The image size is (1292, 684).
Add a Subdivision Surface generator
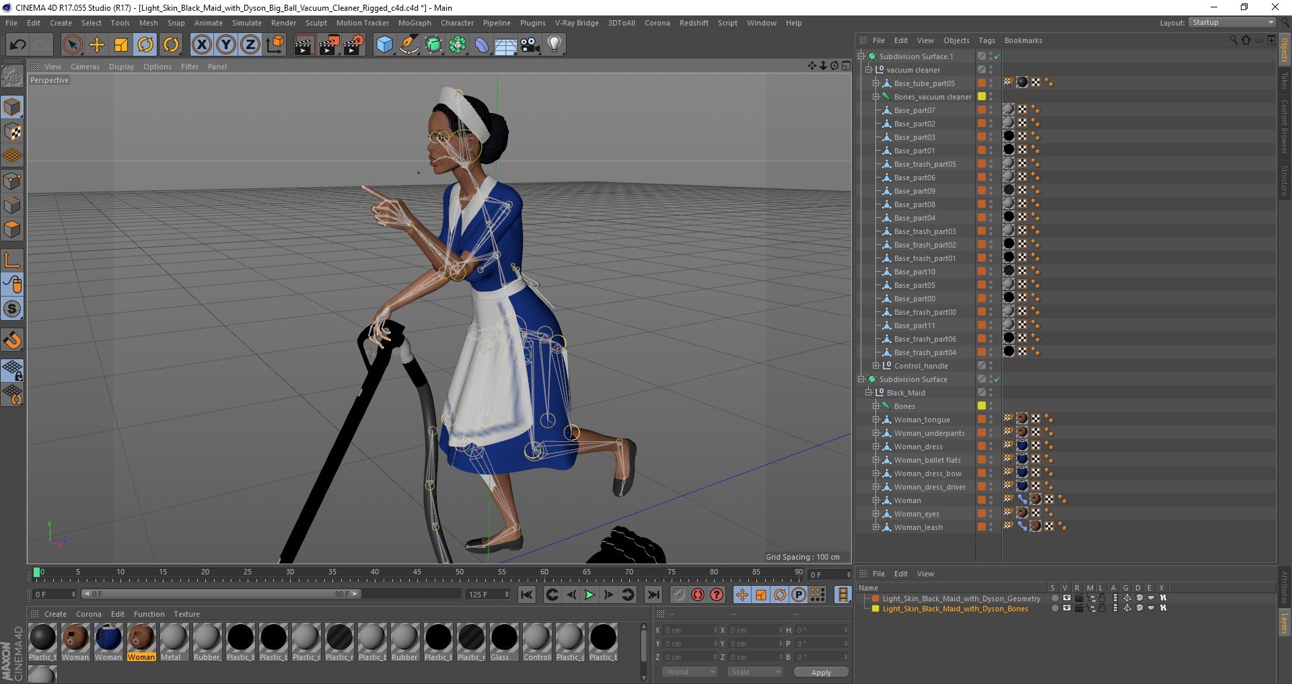click(433, 45)
